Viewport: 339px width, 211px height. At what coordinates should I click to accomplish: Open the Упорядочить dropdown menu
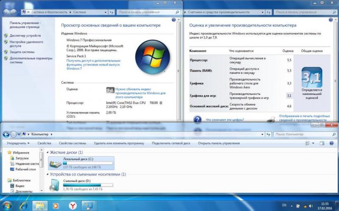click(18, 143)
